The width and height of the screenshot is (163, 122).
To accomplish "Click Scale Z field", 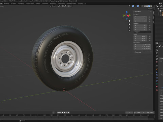I will pos(140,41).
